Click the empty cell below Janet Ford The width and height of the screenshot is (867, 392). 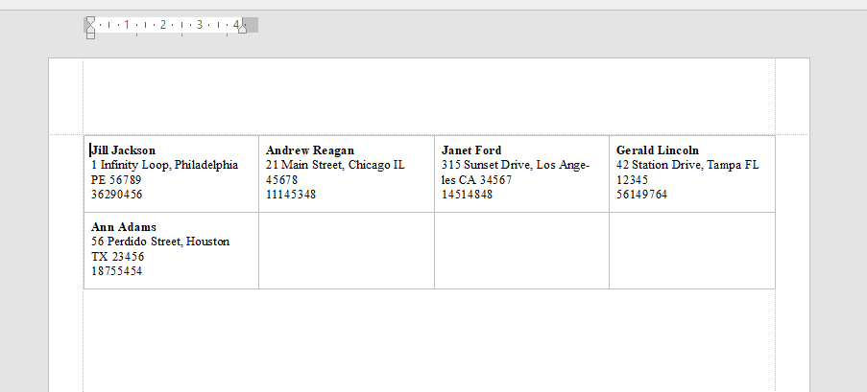coord(522,251)
